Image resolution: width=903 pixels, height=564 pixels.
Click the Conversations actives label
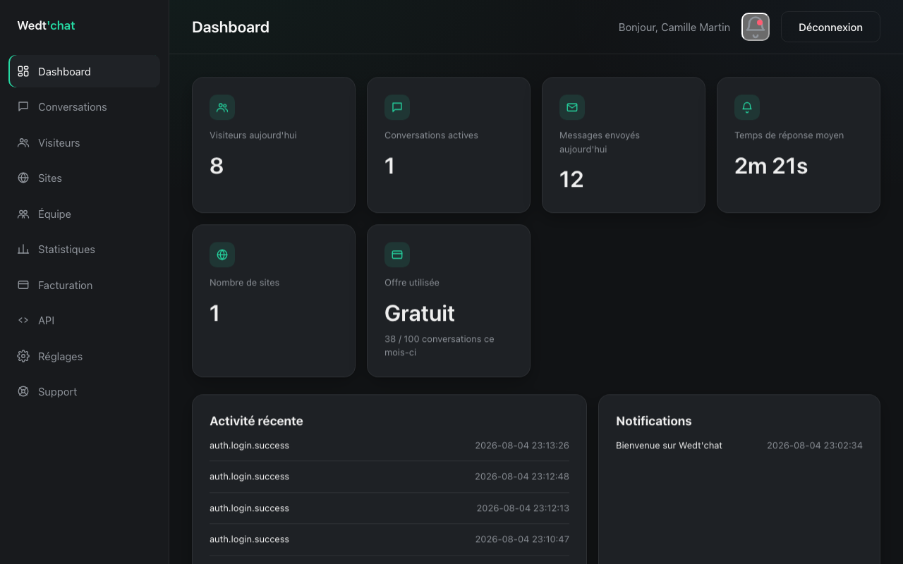[431, 135]
